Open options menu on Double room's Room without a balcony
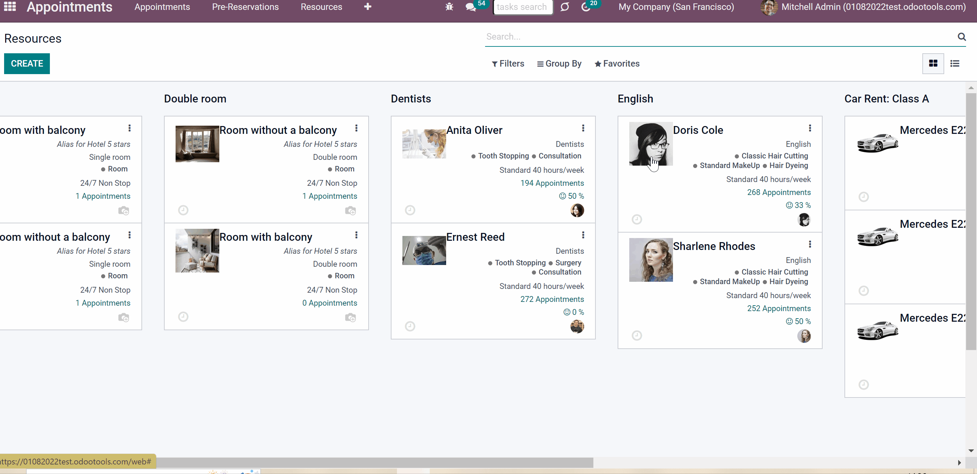Image resolution: width=977 pixels, height=474 pixels. [356, 128]
